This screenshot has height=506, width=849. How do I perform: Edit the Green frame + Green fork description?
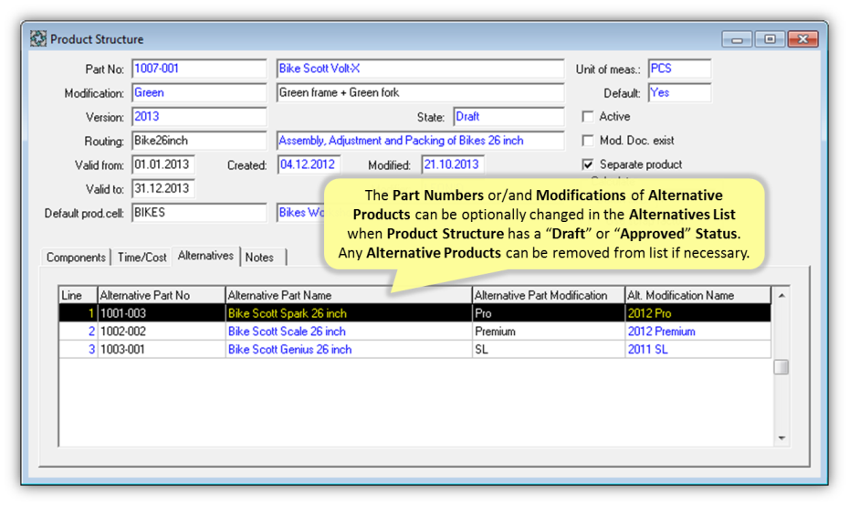point(420,92)
